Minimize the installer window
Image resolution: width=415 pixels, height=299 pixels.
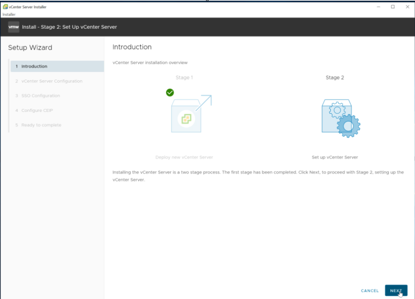coord(378,7)
